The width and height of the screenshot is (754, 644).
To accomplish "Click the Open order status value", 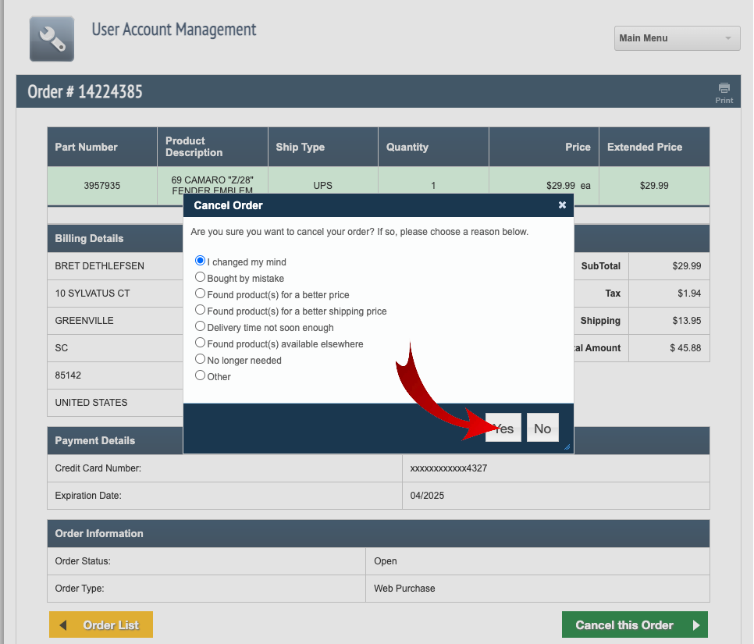I will pos(385,561).
